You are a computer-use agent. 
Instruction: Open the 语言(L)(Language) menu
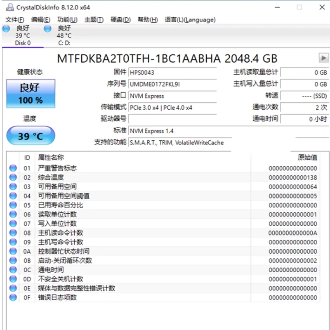pos(190,20)
